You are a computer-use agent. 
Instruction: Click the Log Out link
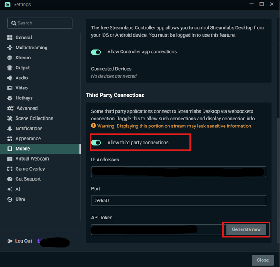pos(24,241)
